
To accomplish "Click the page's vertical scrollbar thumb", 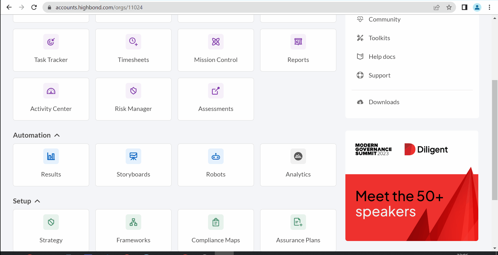I will pyautogui.click(x=495, y=140).
